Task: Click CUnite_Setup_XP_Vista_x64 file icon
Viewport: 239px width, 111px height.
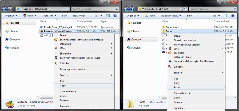Action: [x=41, y=27]
